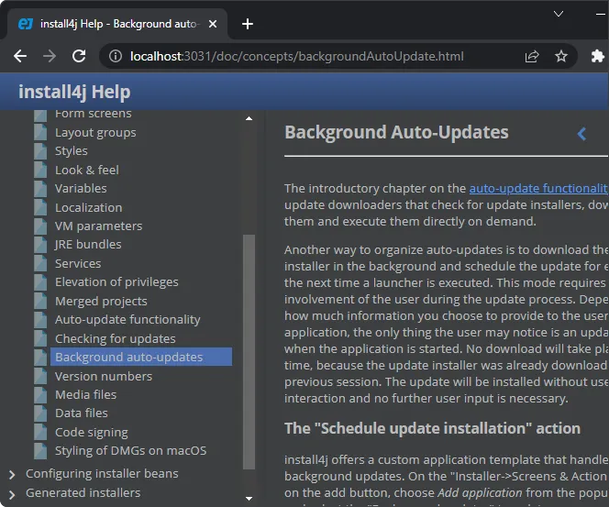609x507 pixels.
Task: Bookmark this page with the star icon
Action: [560, 57]
